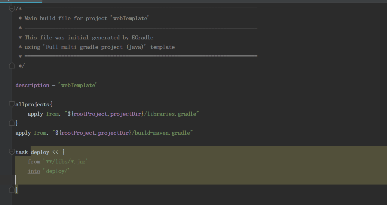
Task: Click the fold end marker beside '*/'
Action: 12,66
